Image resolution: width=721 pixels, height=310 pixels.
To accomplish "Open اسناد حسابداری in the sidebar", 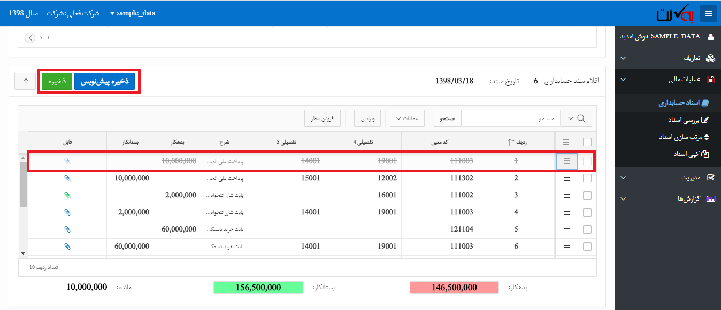I will pyautogui.click(x=683, y=102).
